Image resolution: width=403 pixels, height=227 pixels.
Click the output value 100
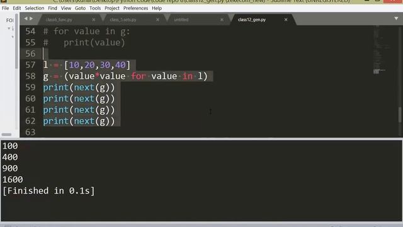10,146
